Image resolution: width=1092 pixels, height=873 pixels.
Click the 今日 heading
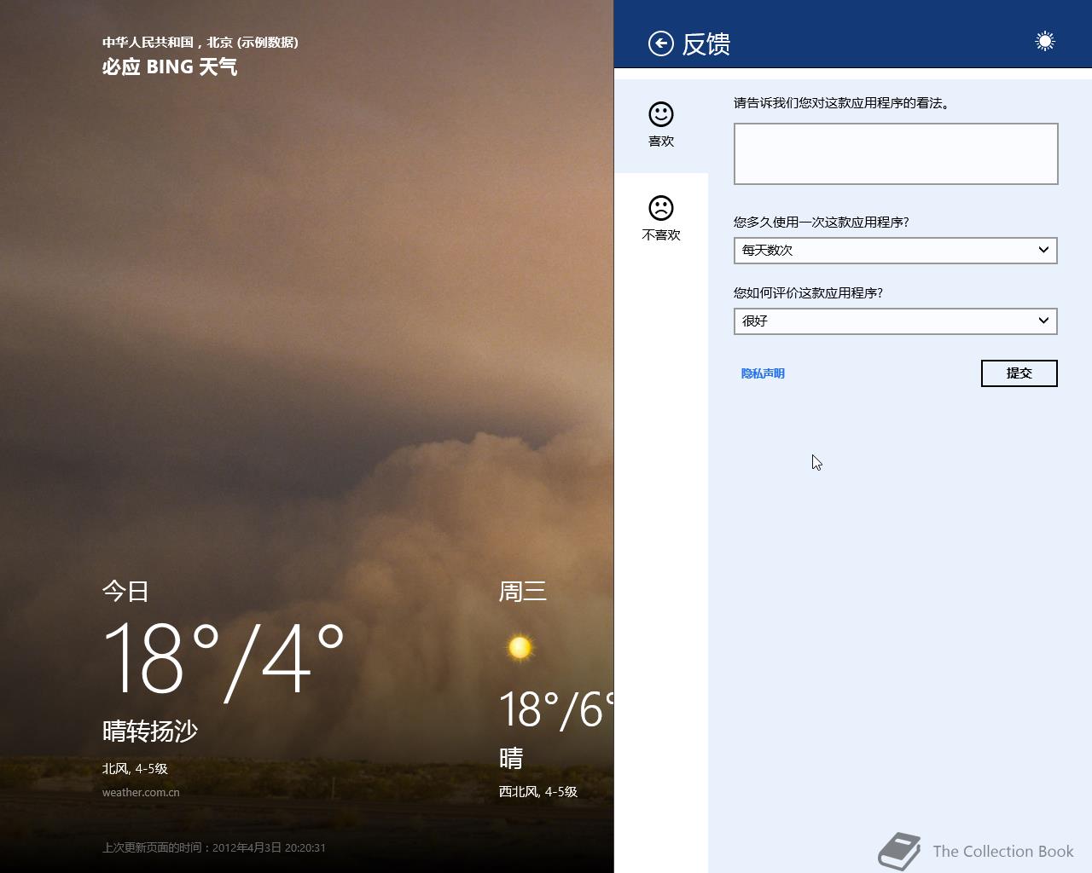126,591
